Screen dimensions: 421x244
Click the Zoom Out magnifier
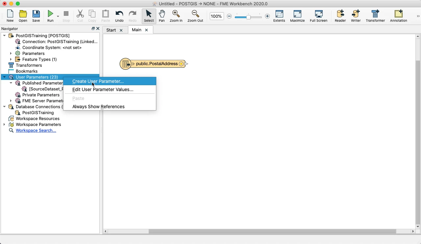pyautogui.click(x=195, y=16)
